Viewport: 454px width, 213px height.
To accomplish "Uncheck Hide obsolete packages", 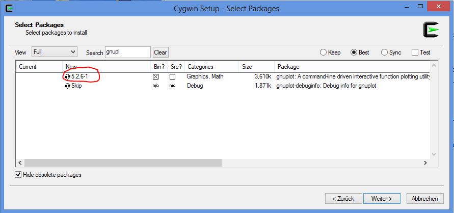I will point(18,175).
